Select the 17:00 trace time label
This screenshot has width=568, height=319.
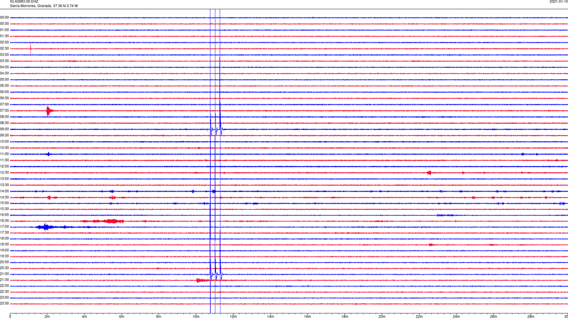[x=4, y=227]
